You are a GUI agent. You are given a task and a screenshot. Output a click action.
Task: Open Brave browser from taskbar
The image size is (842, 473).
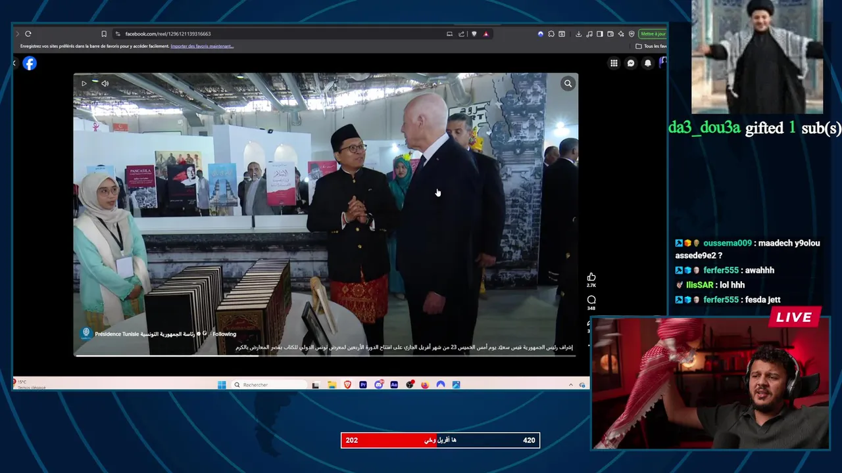click(347, 385)
